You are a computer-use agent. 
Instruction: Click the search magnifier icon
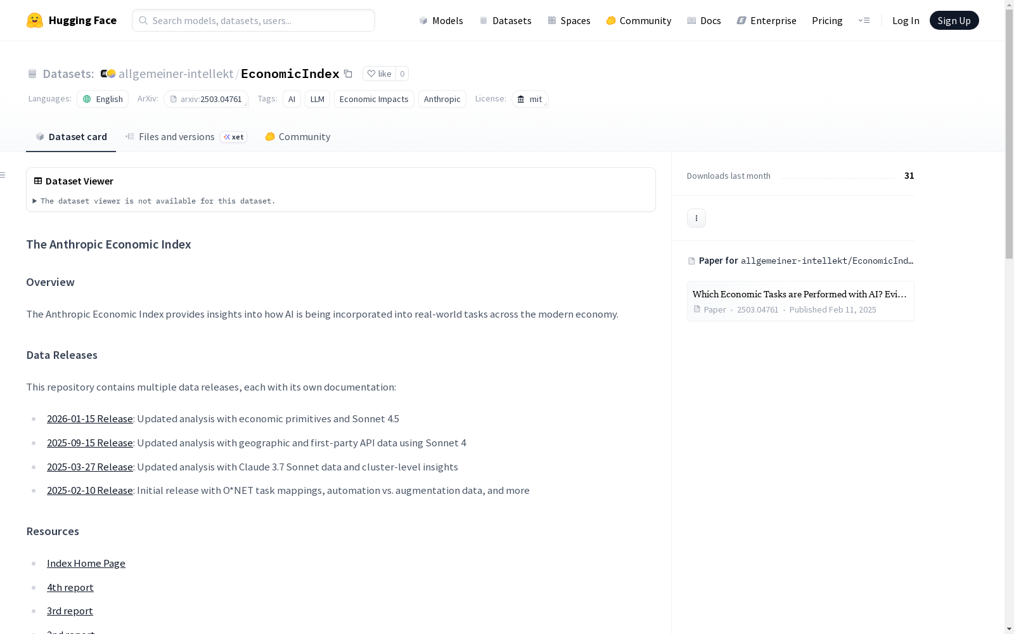pos(143,20)
